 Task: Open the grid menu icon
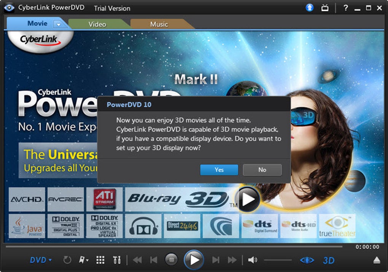(x=100, y=260)
